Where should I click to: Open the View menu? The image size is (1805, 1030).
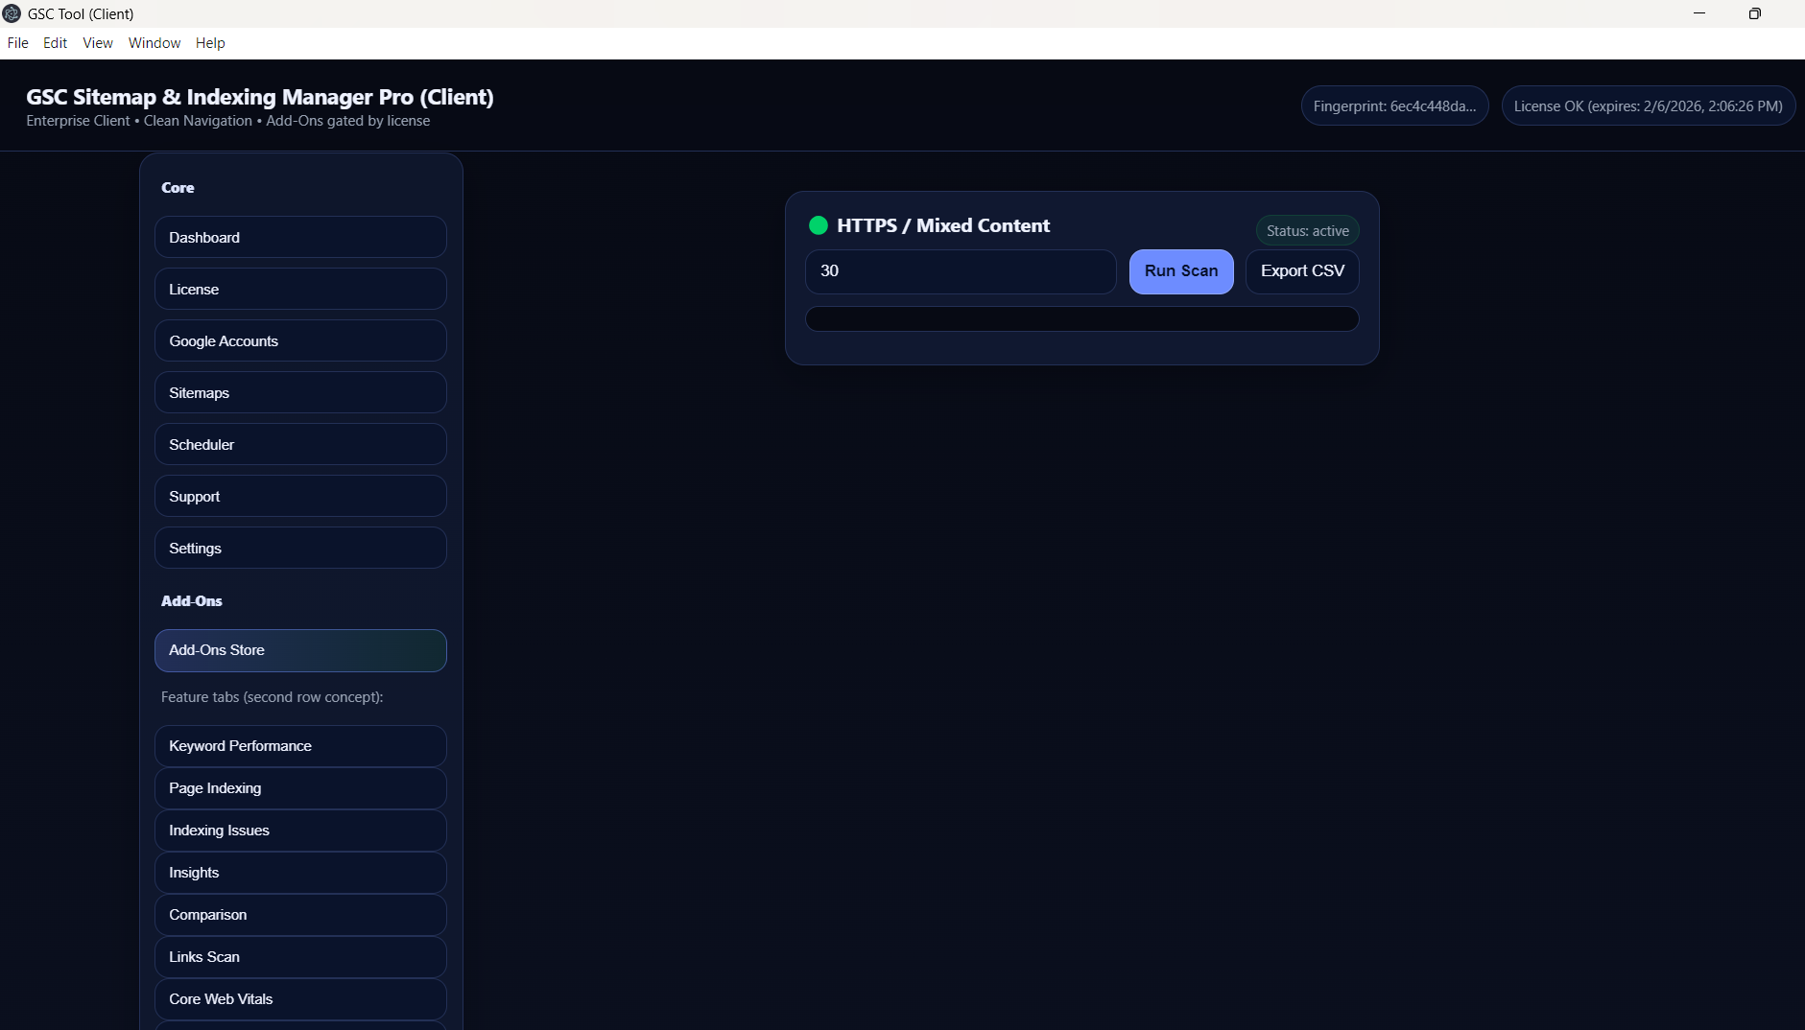(x=97, y=43)
